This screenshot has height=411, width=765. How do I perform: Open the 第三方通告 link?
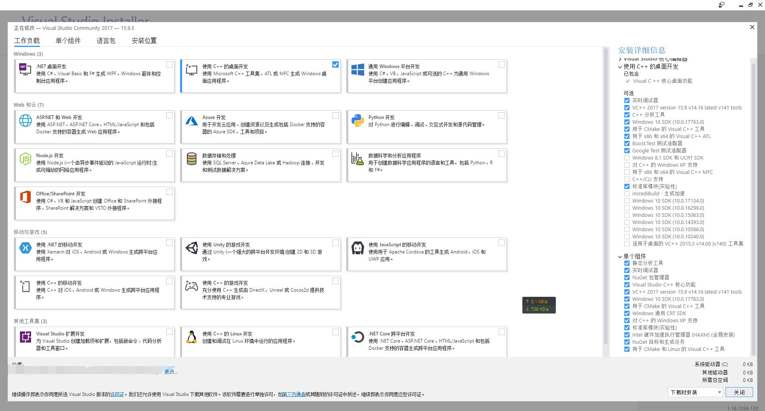[x=294, y=394]
